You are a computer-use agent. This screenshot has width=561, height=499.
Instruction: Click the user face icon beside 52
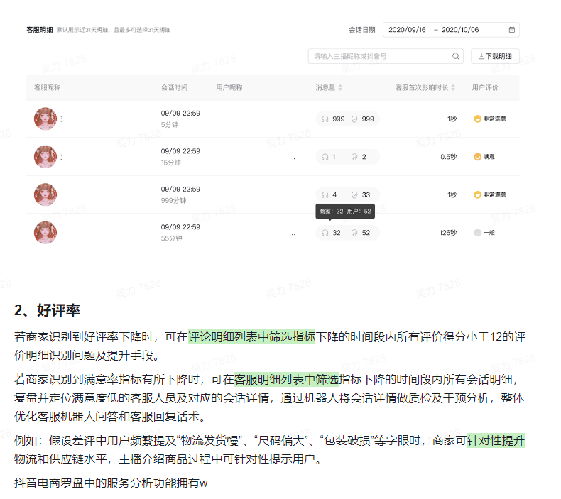pyautogui.click(x=354, y=233)
